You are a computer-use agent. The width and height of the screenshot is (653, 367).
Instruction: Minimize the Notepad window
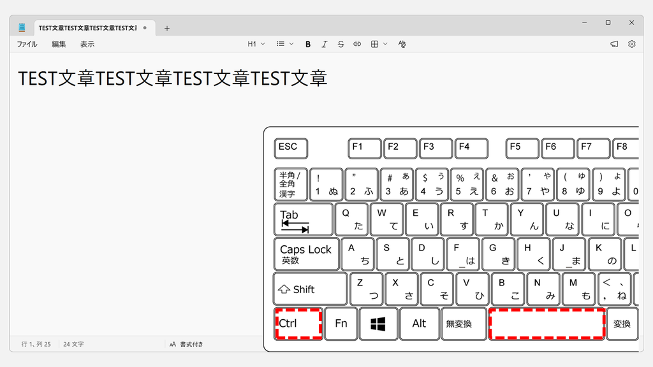point(585,22)
